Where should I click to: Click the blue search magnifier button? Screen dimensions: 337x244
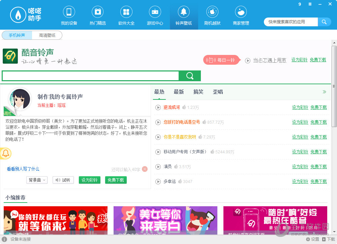324,22
